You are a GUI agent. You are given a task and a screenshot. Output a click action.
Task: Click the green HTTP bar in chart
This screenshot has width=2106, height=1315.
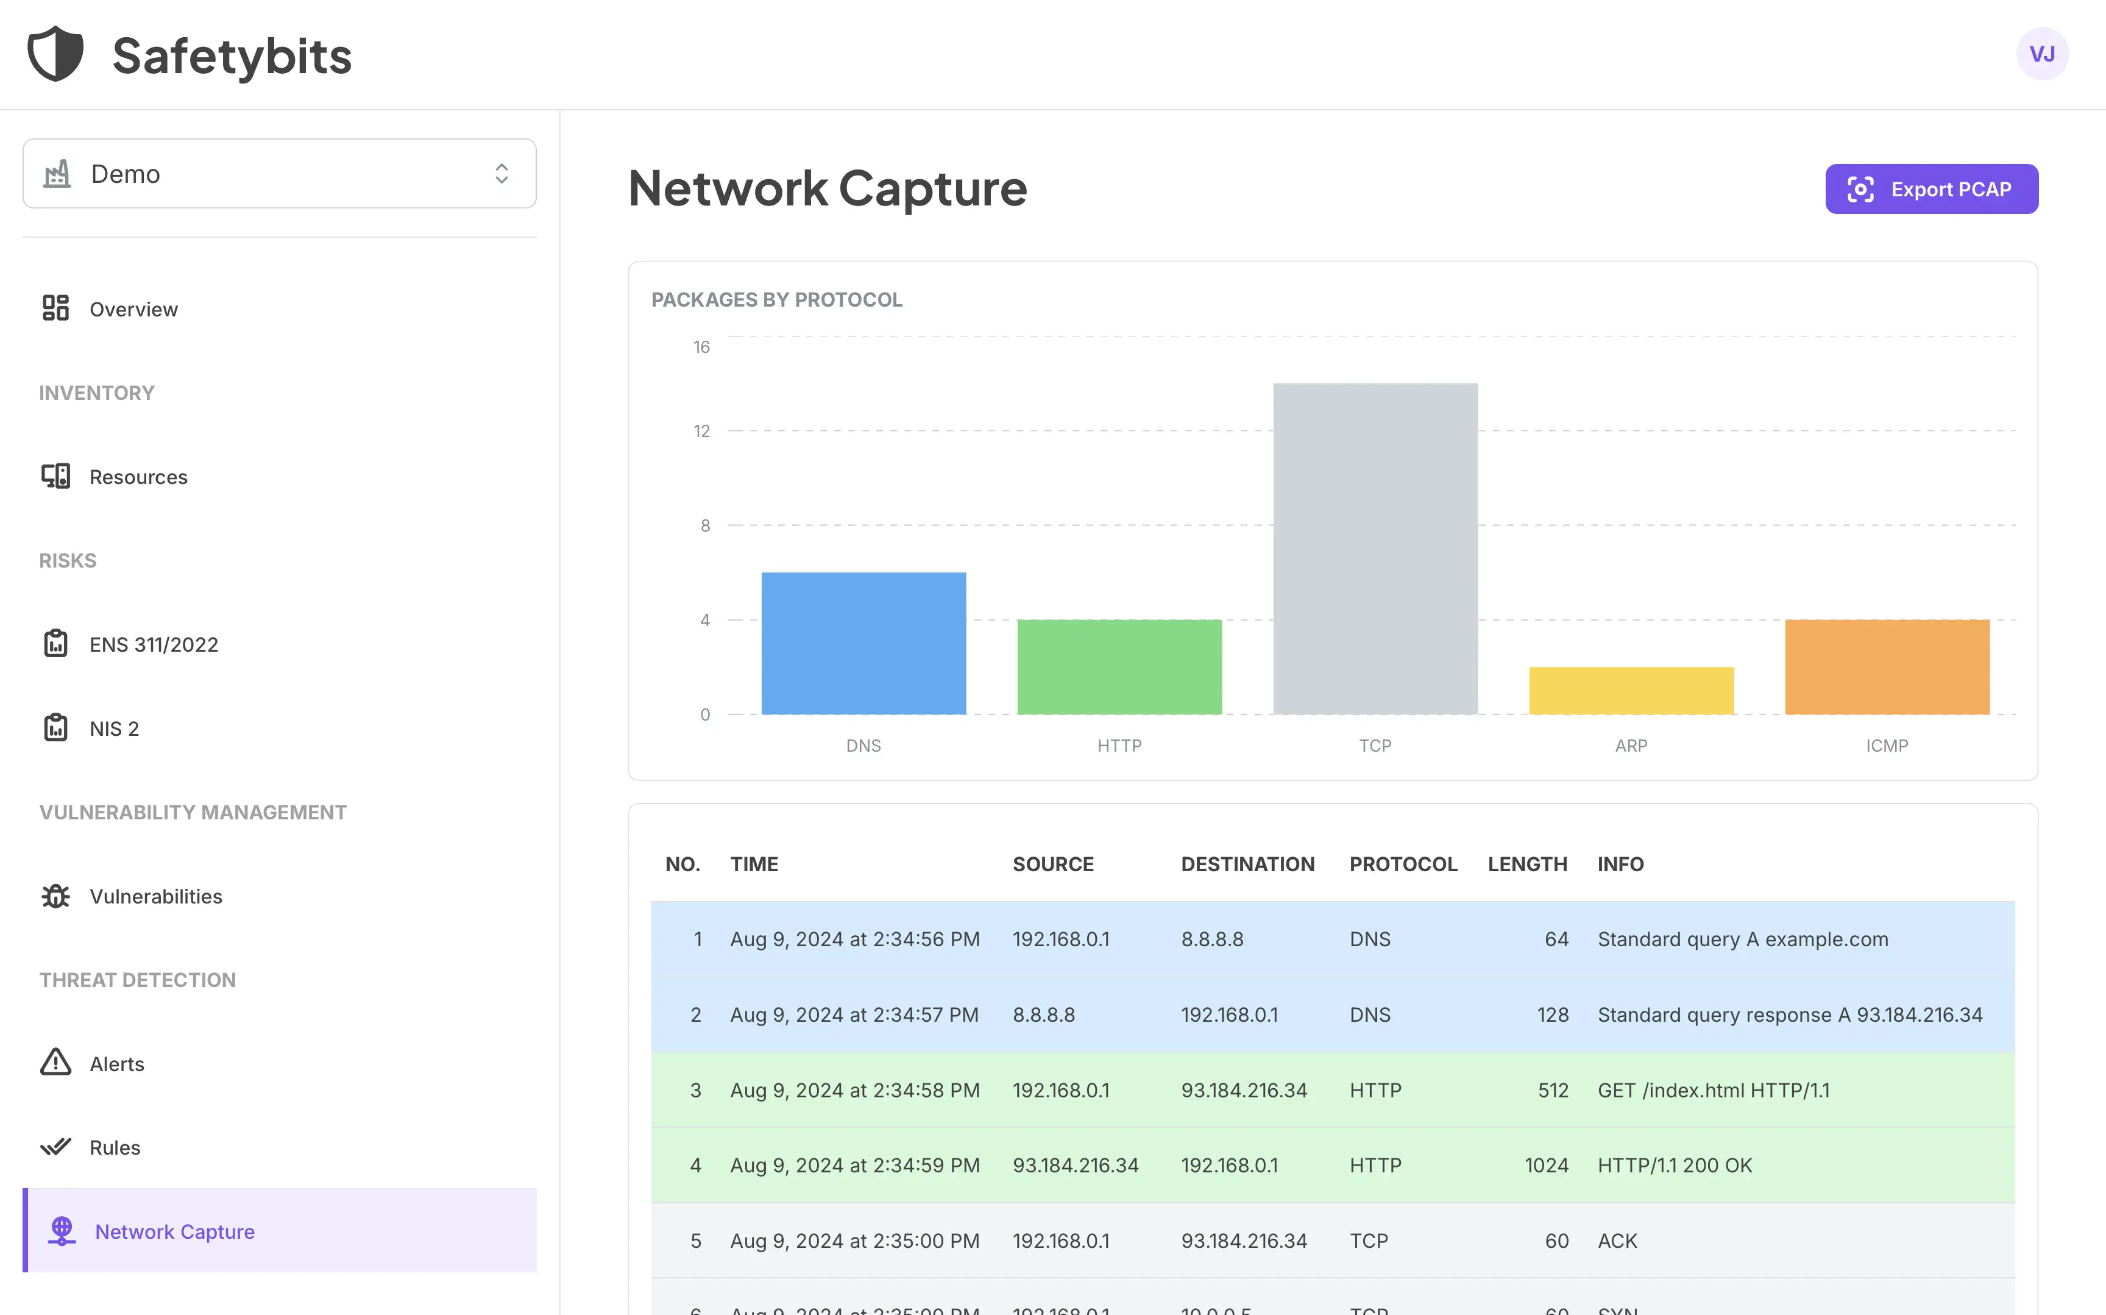1119,667
